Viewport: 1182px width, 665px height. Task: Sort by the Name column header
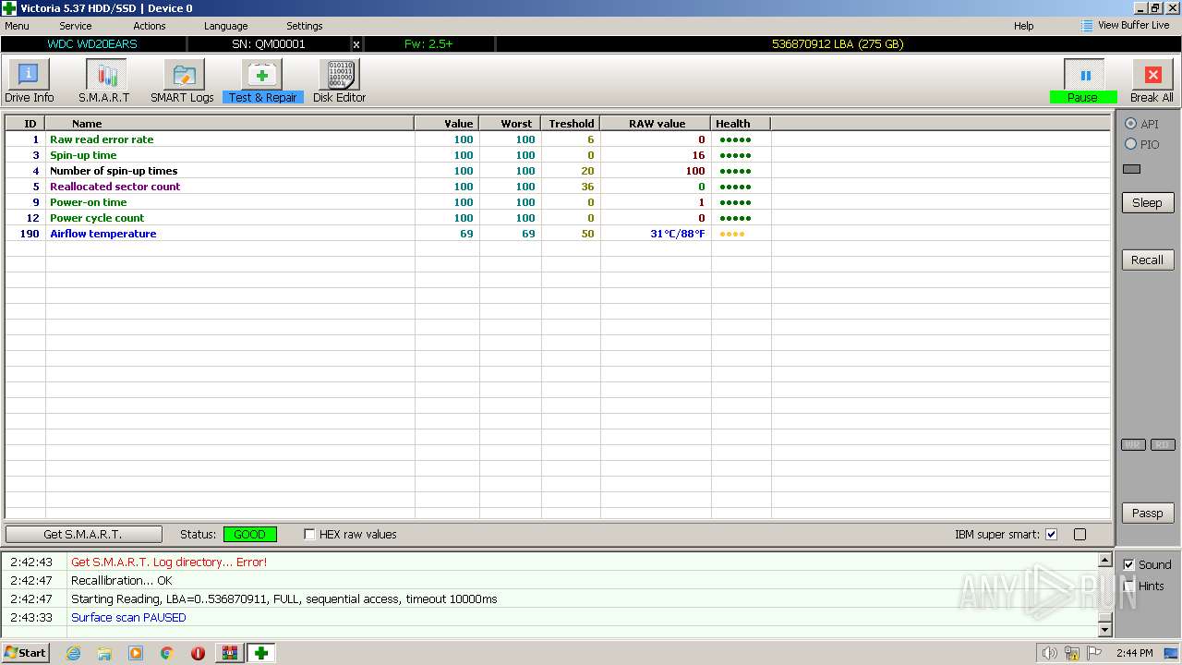click(x=230, y=123)
